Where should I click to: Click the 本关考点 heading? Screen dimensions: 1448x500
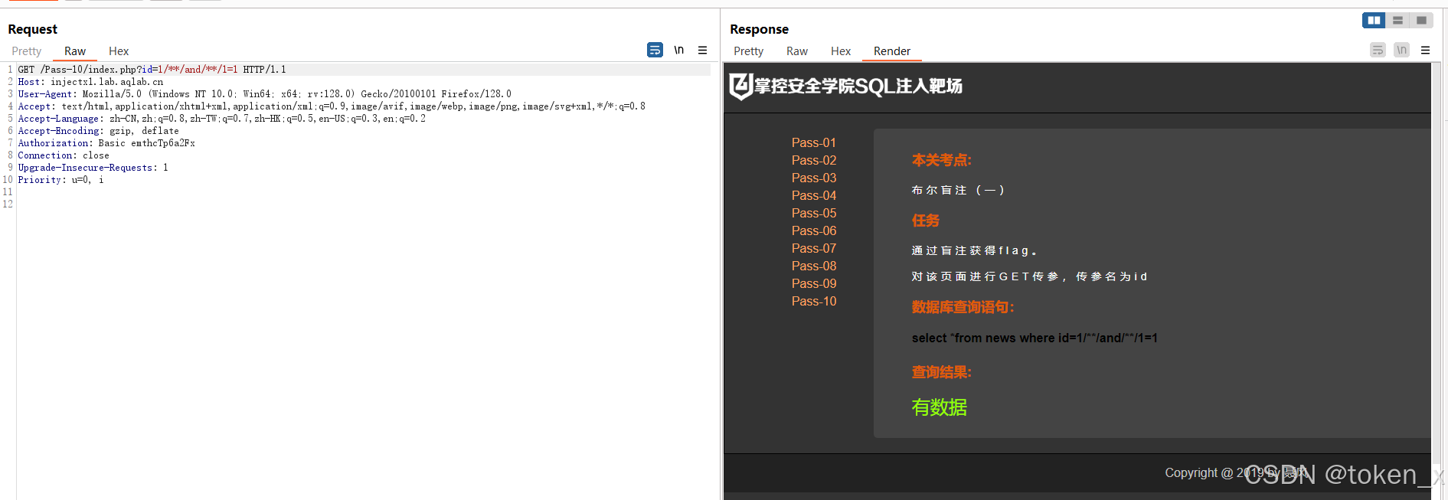tap(941, 160)
